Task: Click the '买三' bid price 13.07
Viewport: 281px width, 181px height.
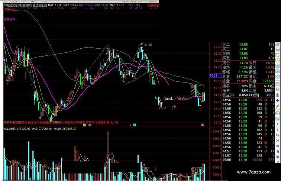Action: [x=243, y=49]
